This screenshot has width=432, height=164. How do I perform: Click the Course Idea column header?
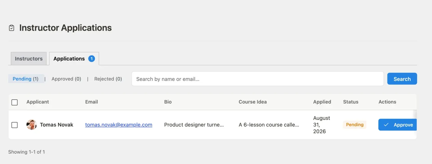[x=253, y=102]
